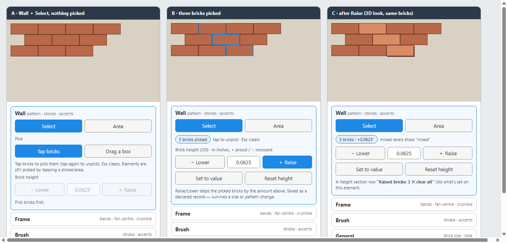
Task: Tap the blue-outlined top-row brick in panel B
Action: pos(212,29)
